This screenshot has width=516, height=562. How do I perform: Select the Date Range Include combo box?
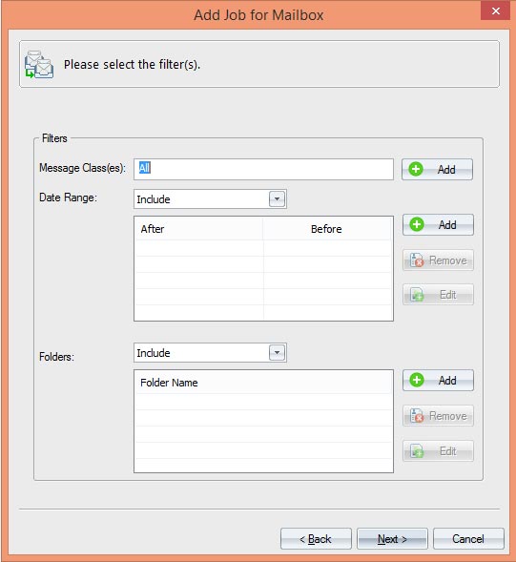(x=210, y=198)
